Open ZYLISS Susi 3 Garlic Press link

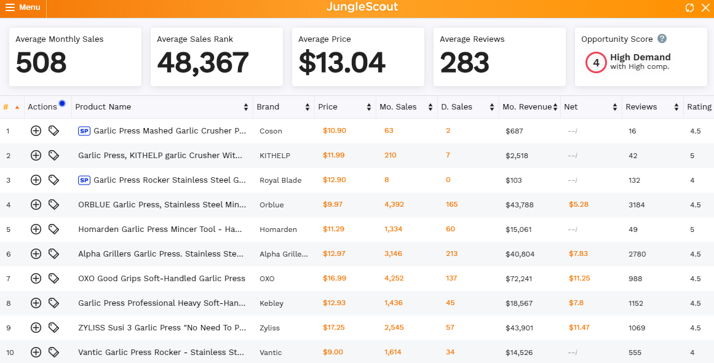162,328
